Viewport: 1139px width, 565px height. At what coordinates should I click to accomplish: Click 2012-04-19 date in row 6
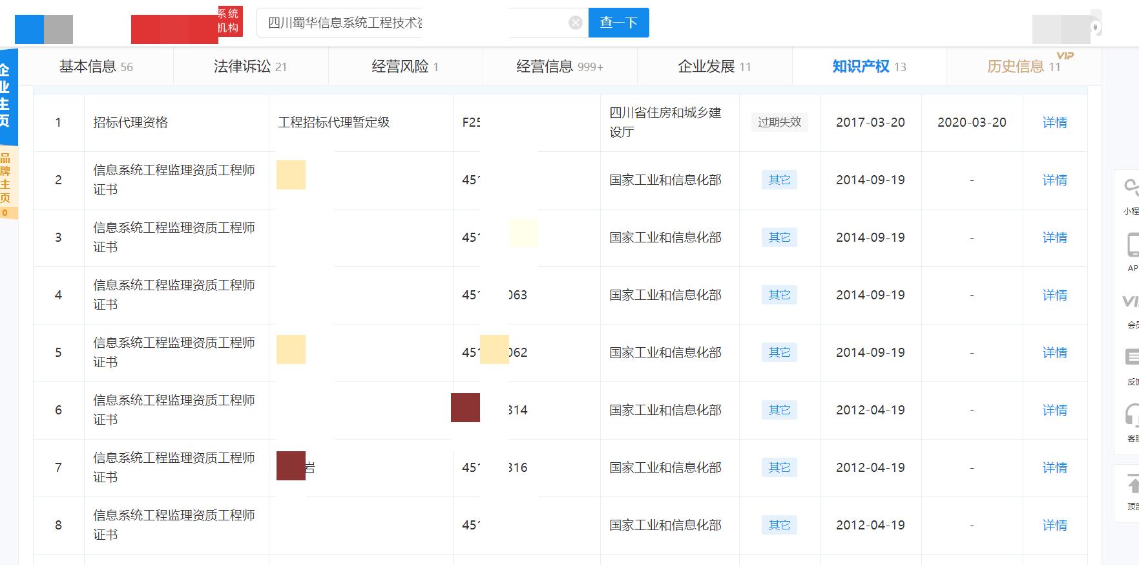(x=870, y=410)
